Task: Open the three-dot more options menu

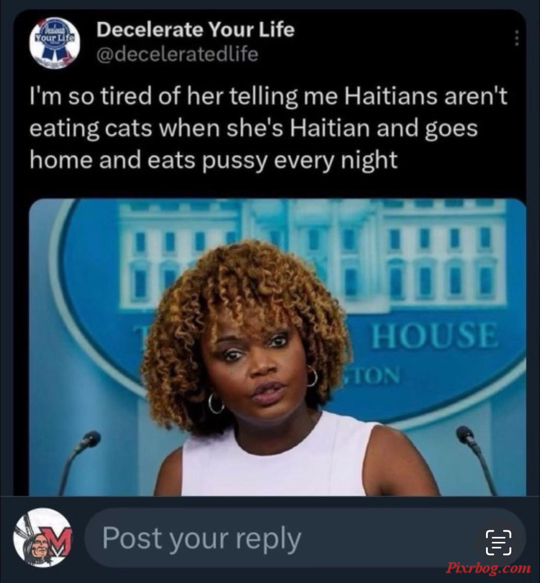Action: coord(517,38)
